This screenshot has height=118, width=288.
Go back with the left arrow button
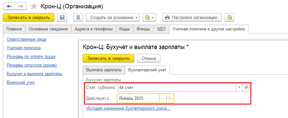pos(9,6)
